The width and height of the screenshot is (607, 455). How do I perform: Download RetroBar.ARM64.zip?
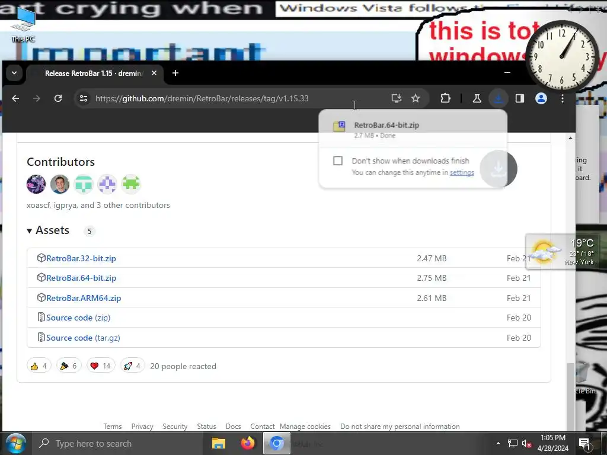84,298
